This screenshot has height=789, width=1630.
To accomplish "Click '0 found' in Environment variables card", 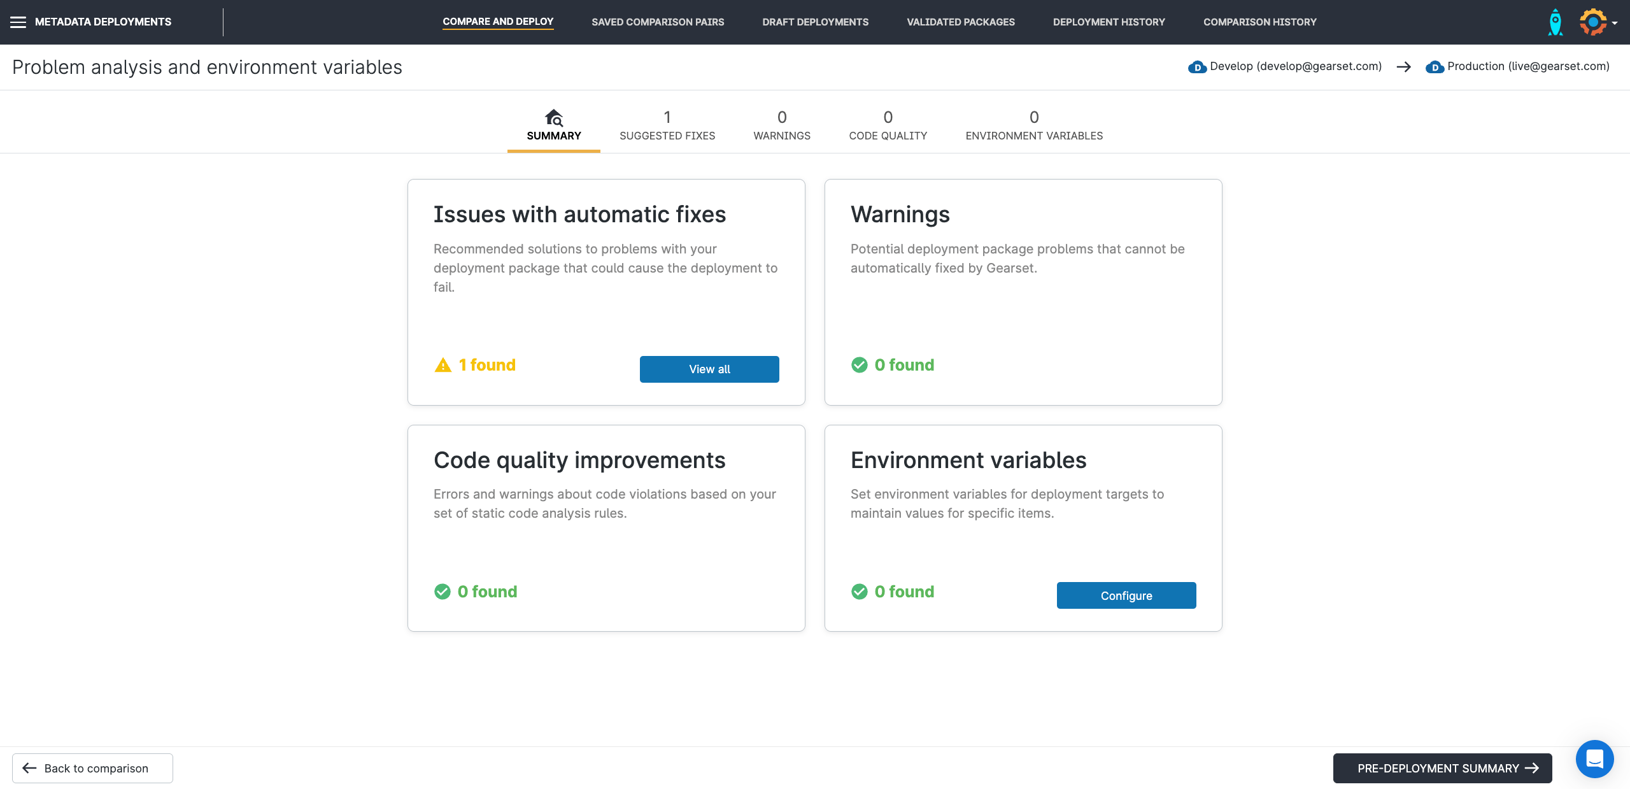I will pos(904,592).
